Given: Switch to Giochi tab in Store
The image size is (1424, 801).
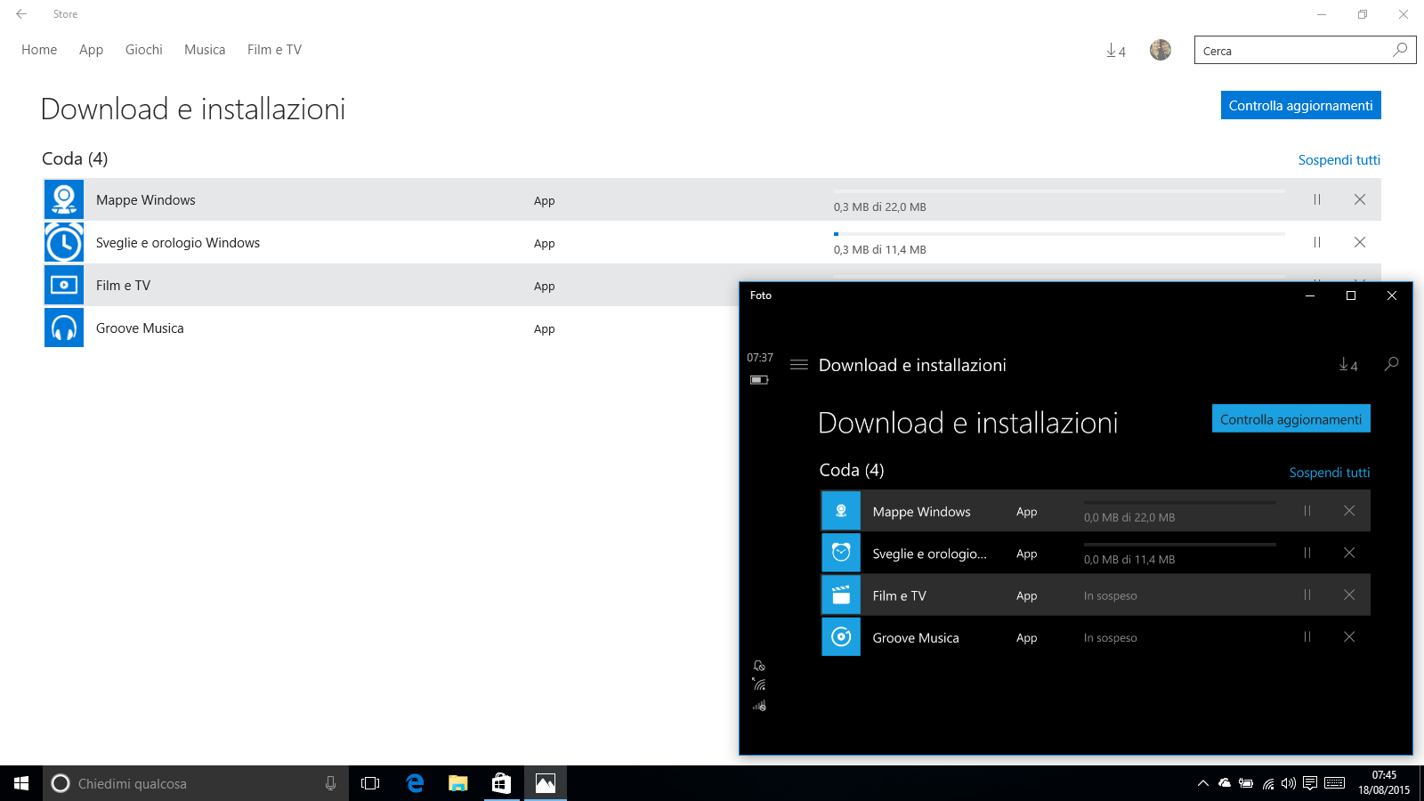Looking at the screenshot, I should click(144, 50).
